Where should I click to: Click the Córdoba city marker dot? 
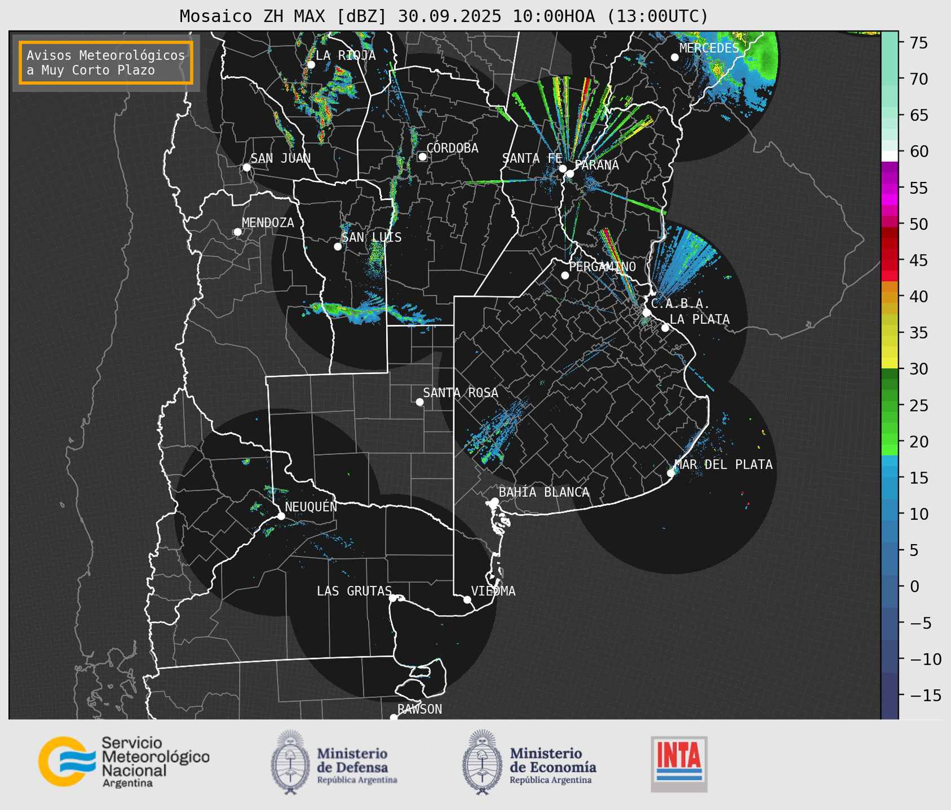[x=422, y=157]
